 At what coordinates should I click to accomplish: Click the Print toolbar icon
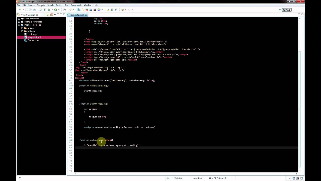coord(34,10)
